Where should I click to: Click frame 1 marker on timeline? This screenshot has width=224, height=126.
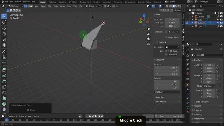(7, 120)
